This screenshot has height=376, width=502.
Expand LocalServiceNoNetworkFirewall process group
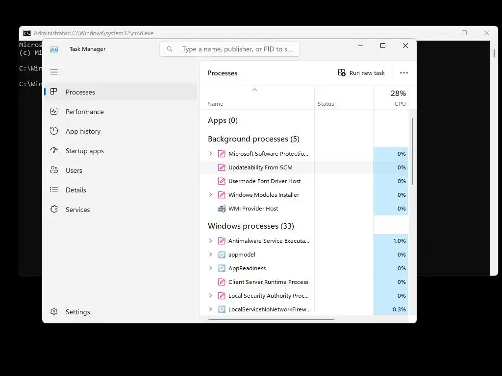[x=210, y=309]
